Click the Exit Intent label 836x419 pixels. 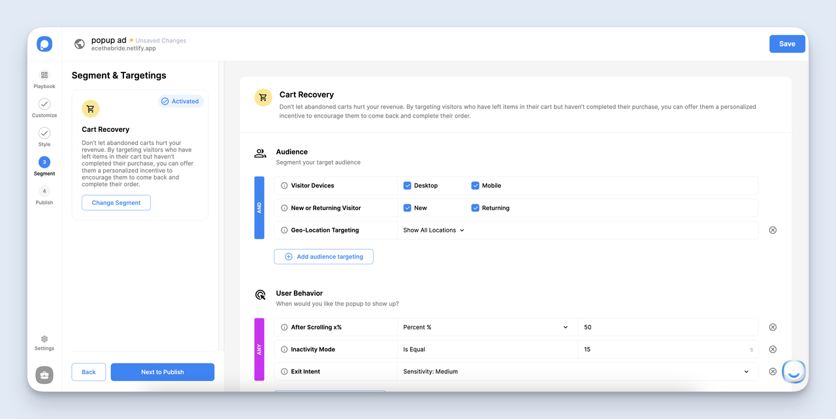[306, 372]
